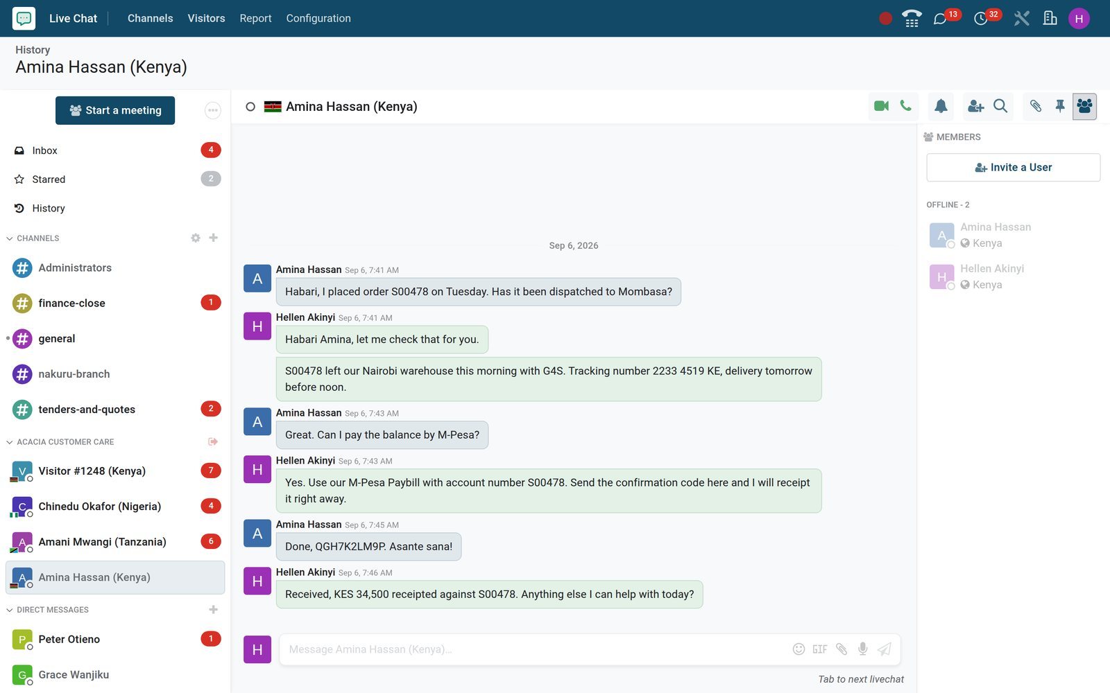Open the more options ellipsis beside Start a meeting
The height and width of the screenshot is (693, 1110).
[x=212, y=110]
